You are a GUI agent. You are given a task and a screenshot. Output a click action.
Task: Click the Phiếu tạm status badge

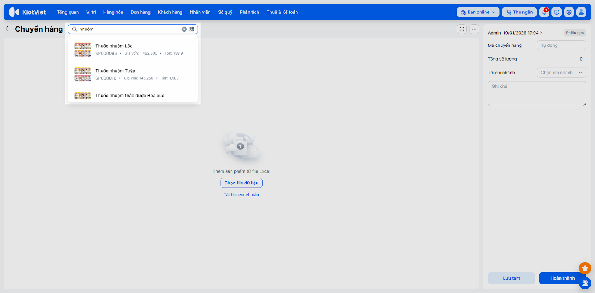pyautogui.click(x=575, y=33)
